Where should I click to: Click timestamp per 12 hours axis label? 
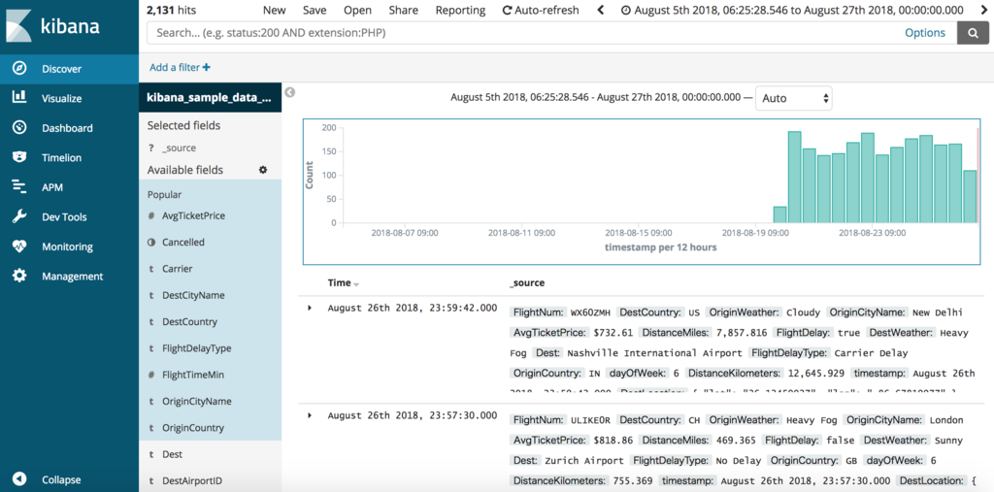(x=660, y=247)
